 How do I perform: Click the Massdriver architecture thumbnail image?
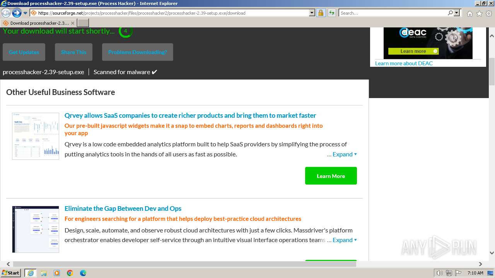click(36, 229)
